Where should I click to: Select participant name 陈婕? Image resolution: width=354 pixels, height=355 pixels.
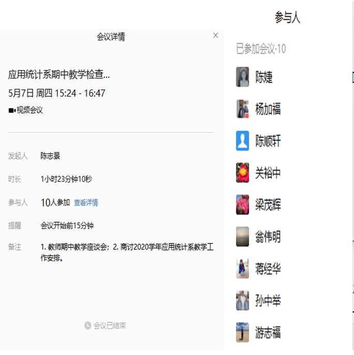coord(264,78)
